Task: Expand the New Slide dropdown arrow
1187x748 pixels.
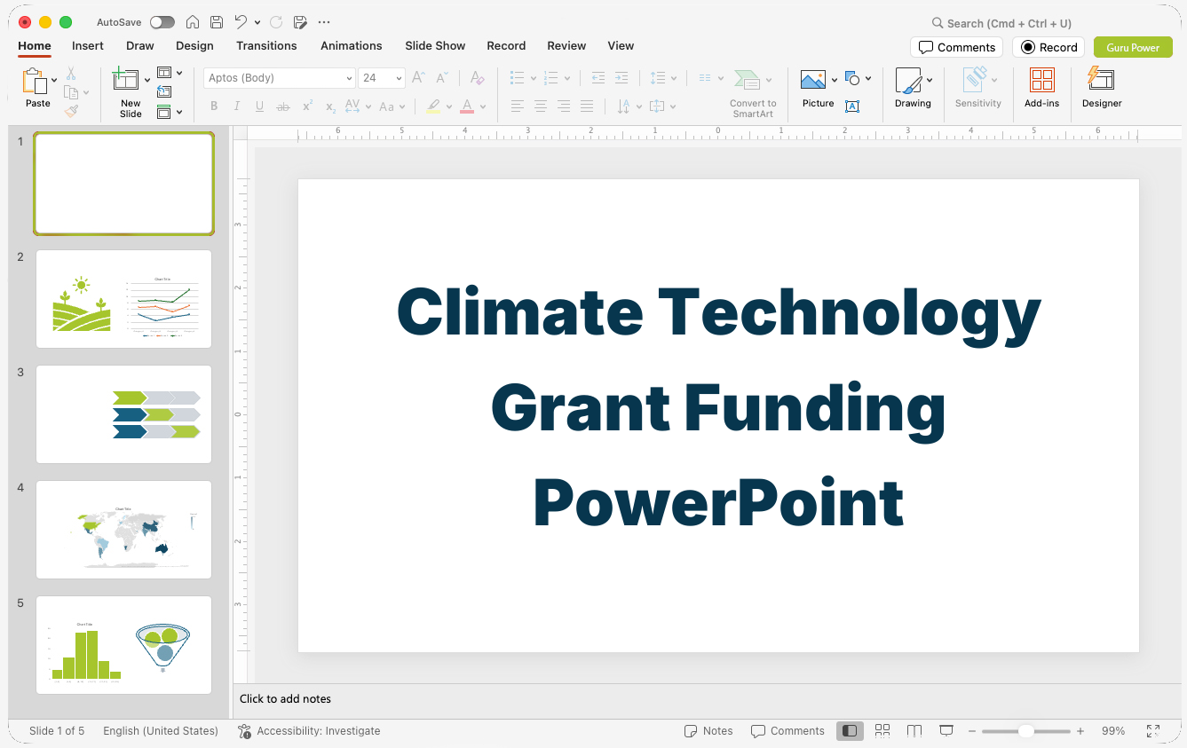Action: coord(147,81)
